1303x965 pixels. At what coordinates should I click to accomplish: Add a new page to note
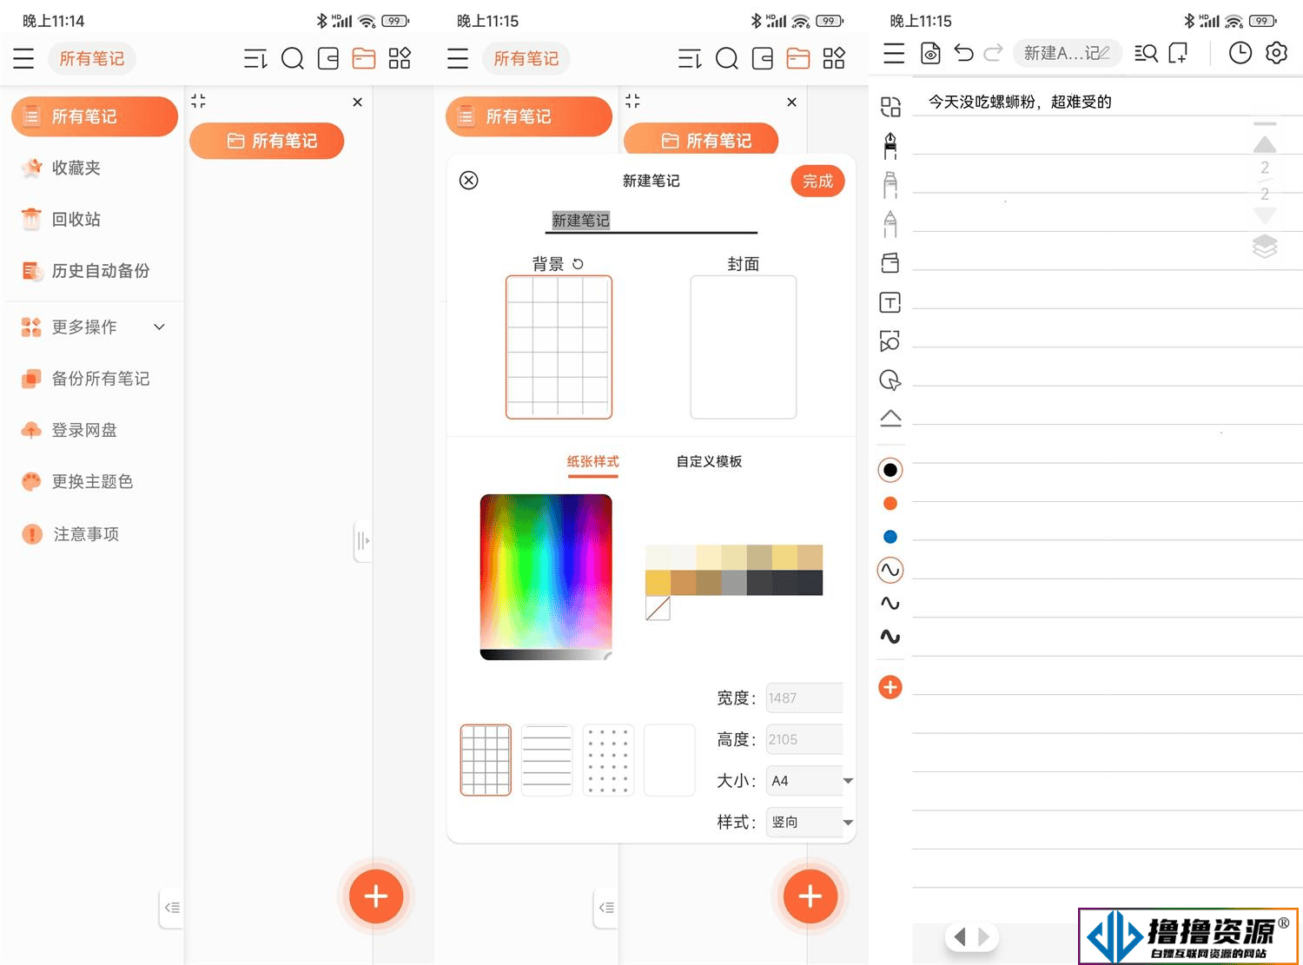[x=1178, y=53]
